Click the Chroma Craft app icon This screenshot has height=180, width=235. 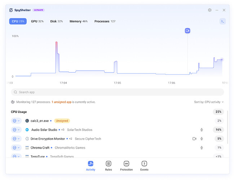click(x=27, y=148)
